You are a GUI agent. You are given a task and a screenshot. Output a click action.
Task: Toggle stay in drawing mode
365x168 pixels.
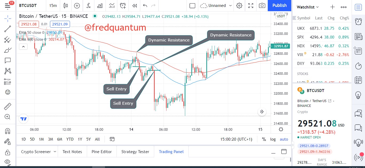pyautogui.click(x=8, y=142)
